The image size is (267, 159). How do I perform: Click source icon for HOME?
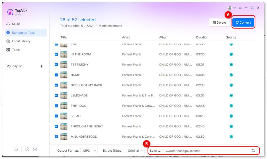(231, 75)
